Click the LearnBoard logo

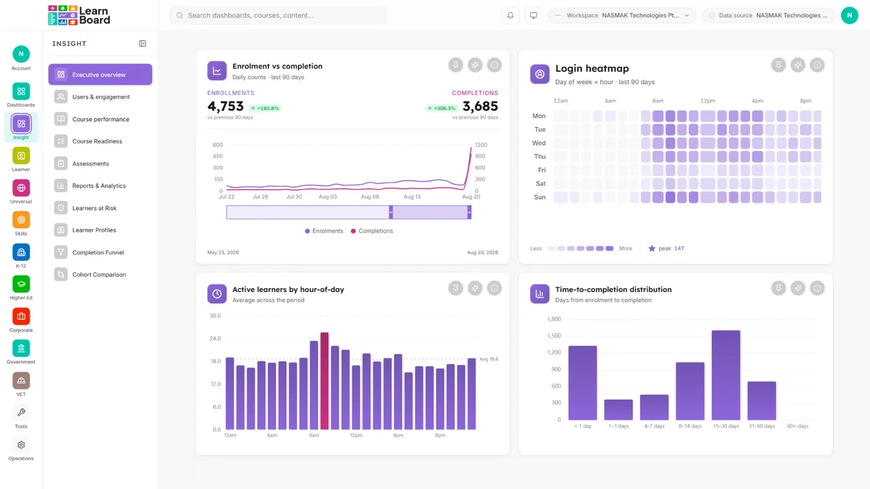coord(79,16)
